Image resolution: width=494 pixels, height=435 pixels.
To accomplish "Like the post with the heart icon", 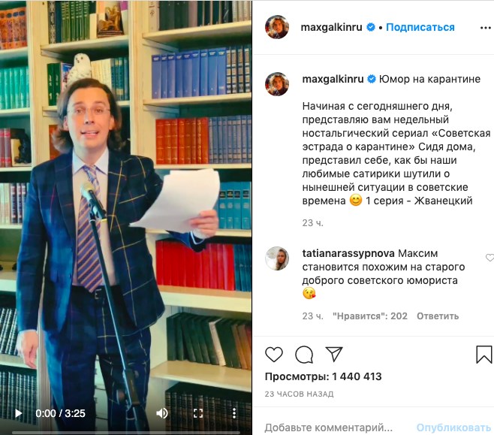I will [274, 355].
